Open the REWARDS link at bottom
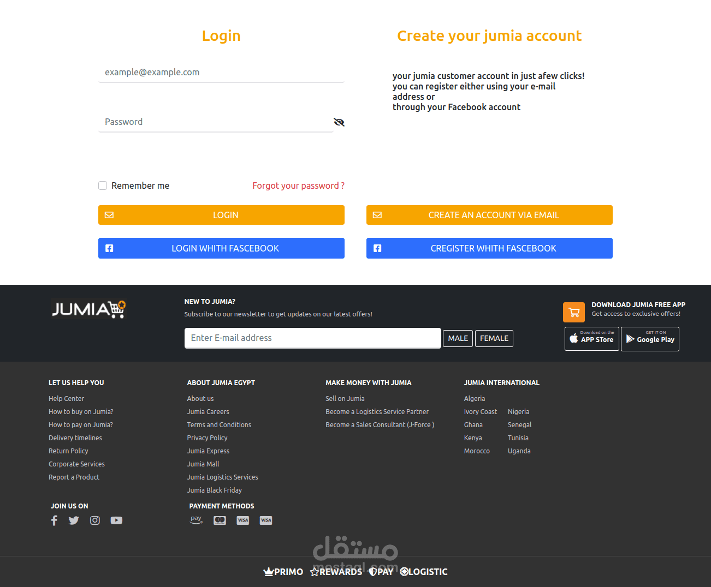 click(x=336, y=572)
